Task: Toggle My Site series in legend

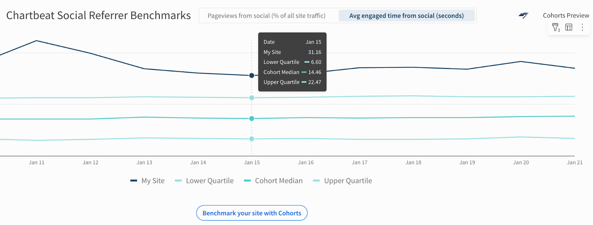Action: [x=153, y=181]
